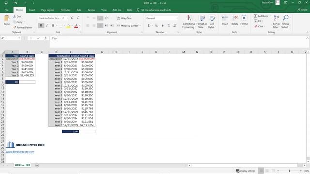
Task: Open the General number format dropdown
Action: click(177, 18)
